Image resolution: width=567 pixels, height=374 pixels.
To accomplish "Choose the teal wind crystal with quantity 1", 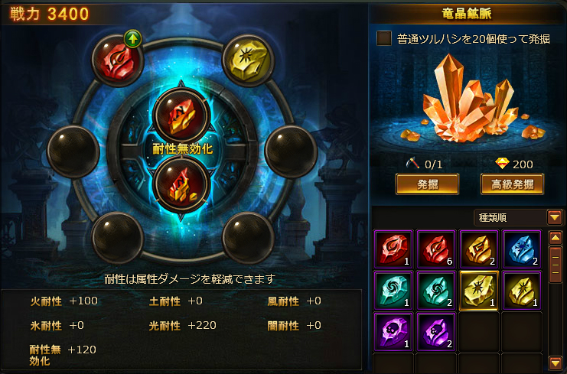I will tap(393, 291).
